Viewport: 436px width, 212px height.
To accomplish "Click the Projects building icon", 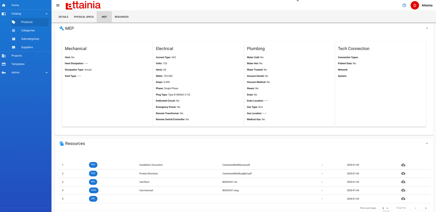I will pyautogui.click(x=4, y=56).
